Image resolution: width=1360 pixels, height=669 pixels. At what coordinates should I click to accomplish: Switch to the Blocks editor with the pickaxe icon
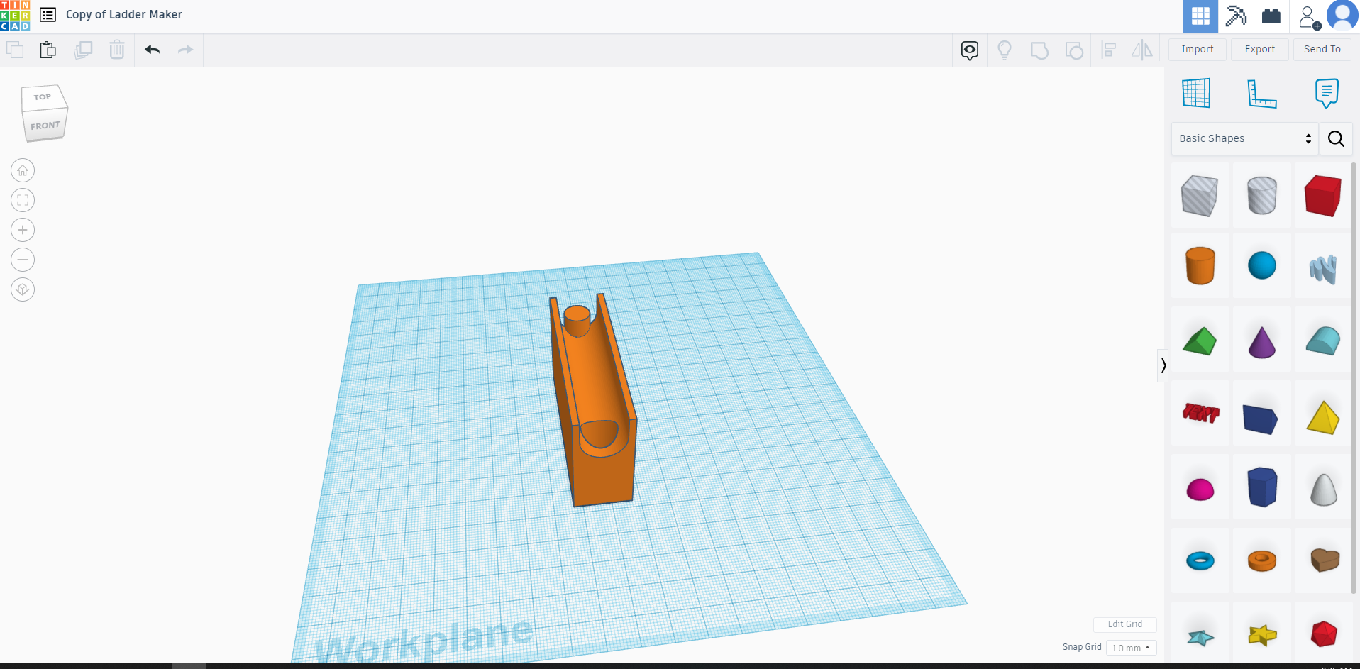click(x=1236, y=16)
